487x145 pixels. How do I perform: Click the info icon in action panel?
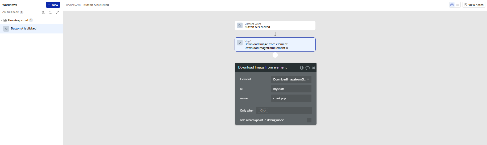(302, 68)
